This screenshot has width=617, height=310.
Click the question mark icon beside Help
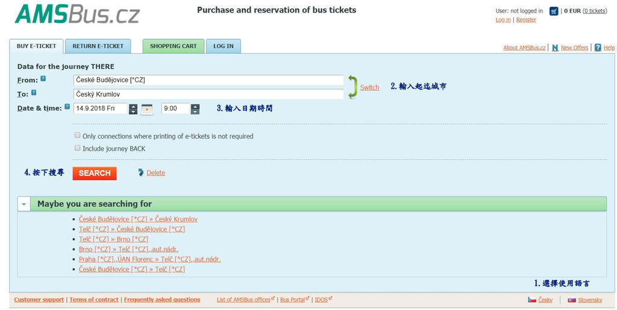pyautogui.click(x=598, y=47)
